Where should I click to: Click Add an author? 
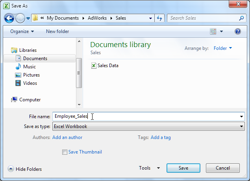coord(67,137)
